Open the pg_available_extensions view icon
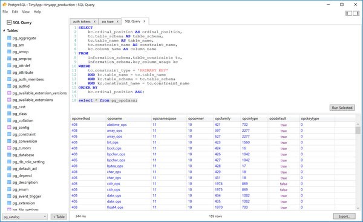The height and width of the screenshot is (222, 363). (9, 100)
